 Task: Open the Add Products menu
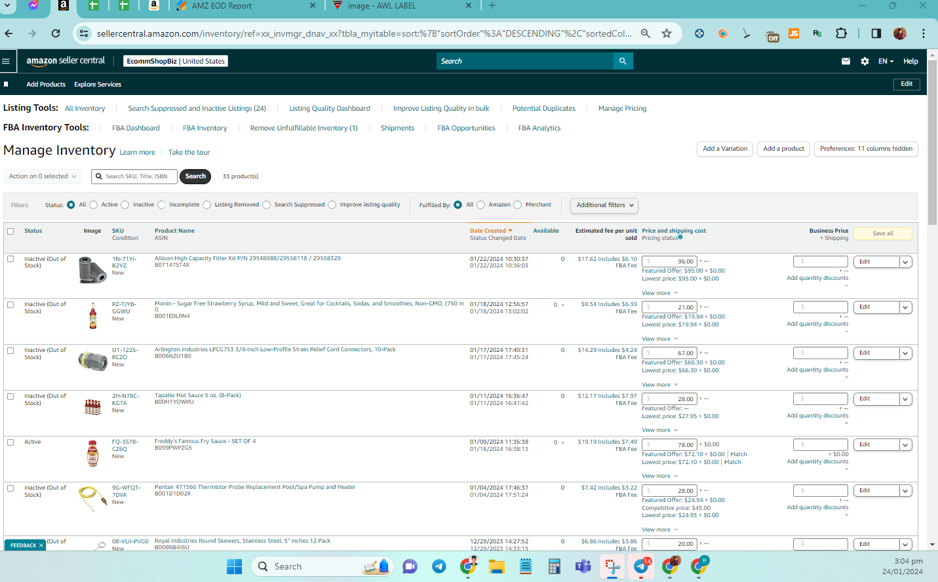click(46, 85)
